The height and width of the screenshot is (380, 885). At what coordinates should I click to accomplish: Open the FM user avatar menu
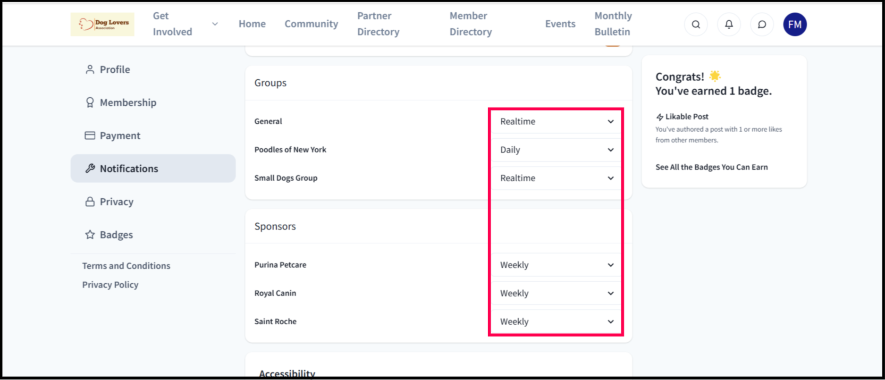pyautogui.click(x=795, y=25)
